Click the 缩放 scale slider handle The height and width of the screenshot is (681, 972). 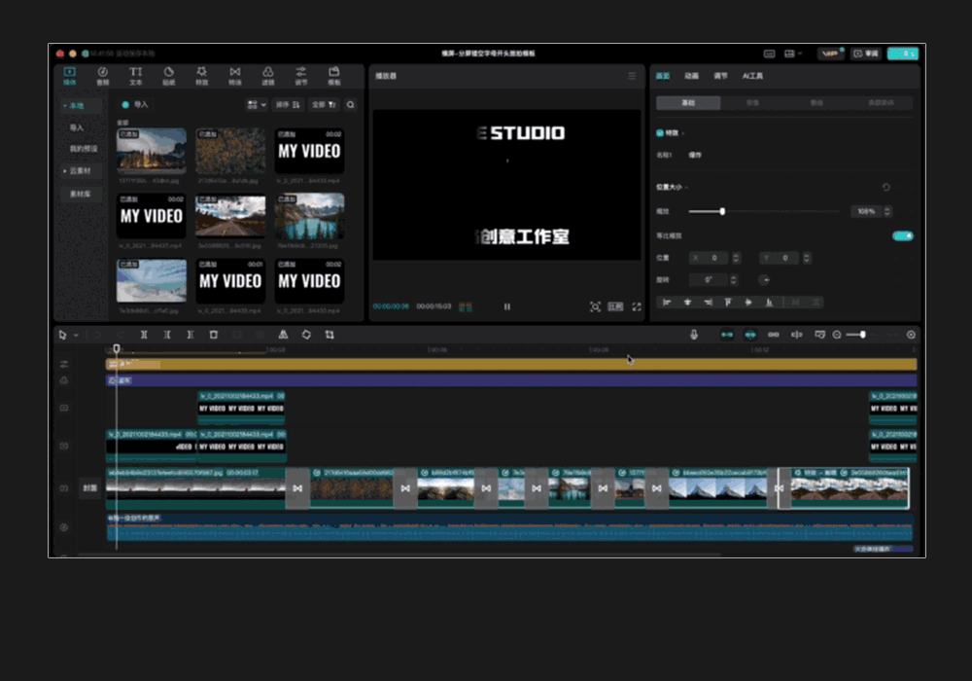[x=722, y=211]
